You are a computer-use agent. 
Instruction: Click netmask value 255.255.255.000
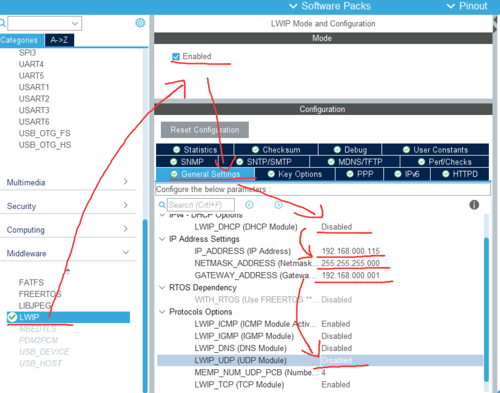(351, 263)
